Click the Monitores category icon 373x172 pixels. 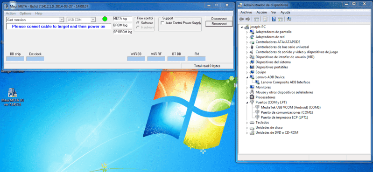252,87
